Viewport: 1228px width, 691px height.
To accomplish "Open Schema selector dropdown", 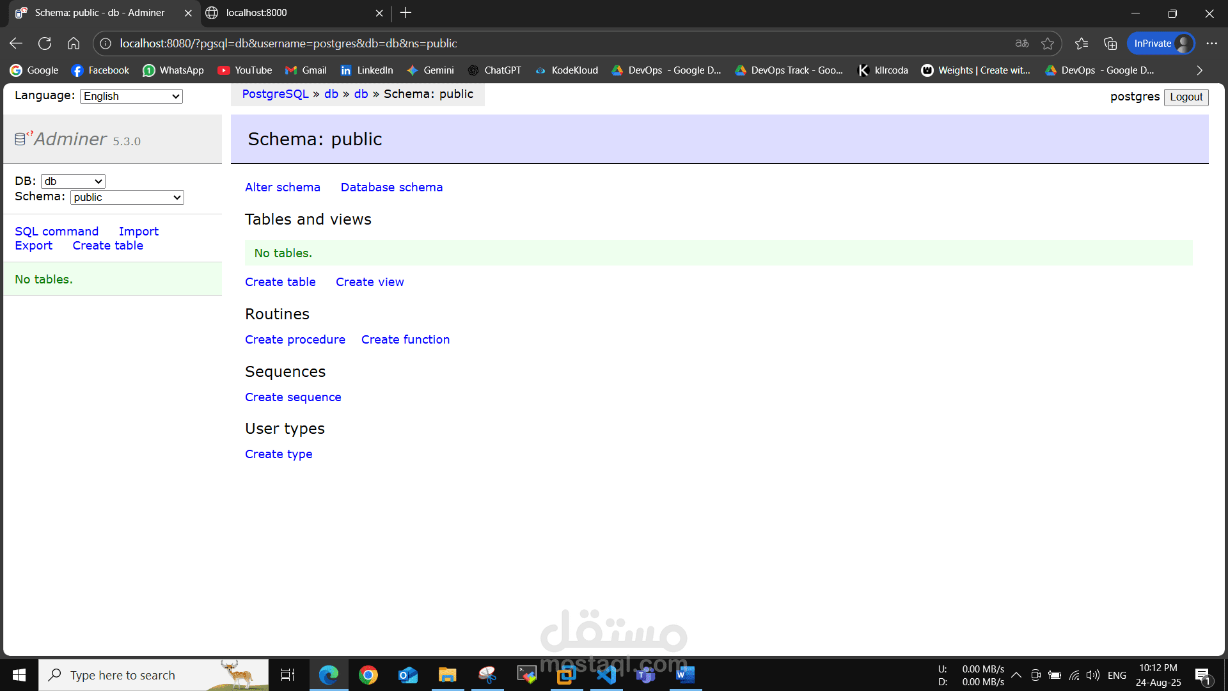I will (x=127, y=197).
